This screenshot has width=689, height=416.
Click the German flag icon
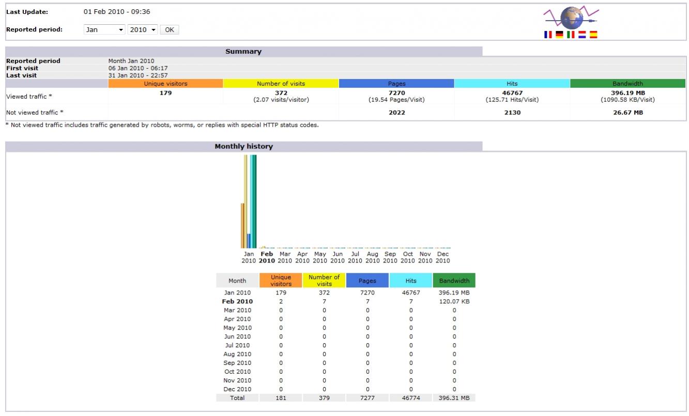559,35
